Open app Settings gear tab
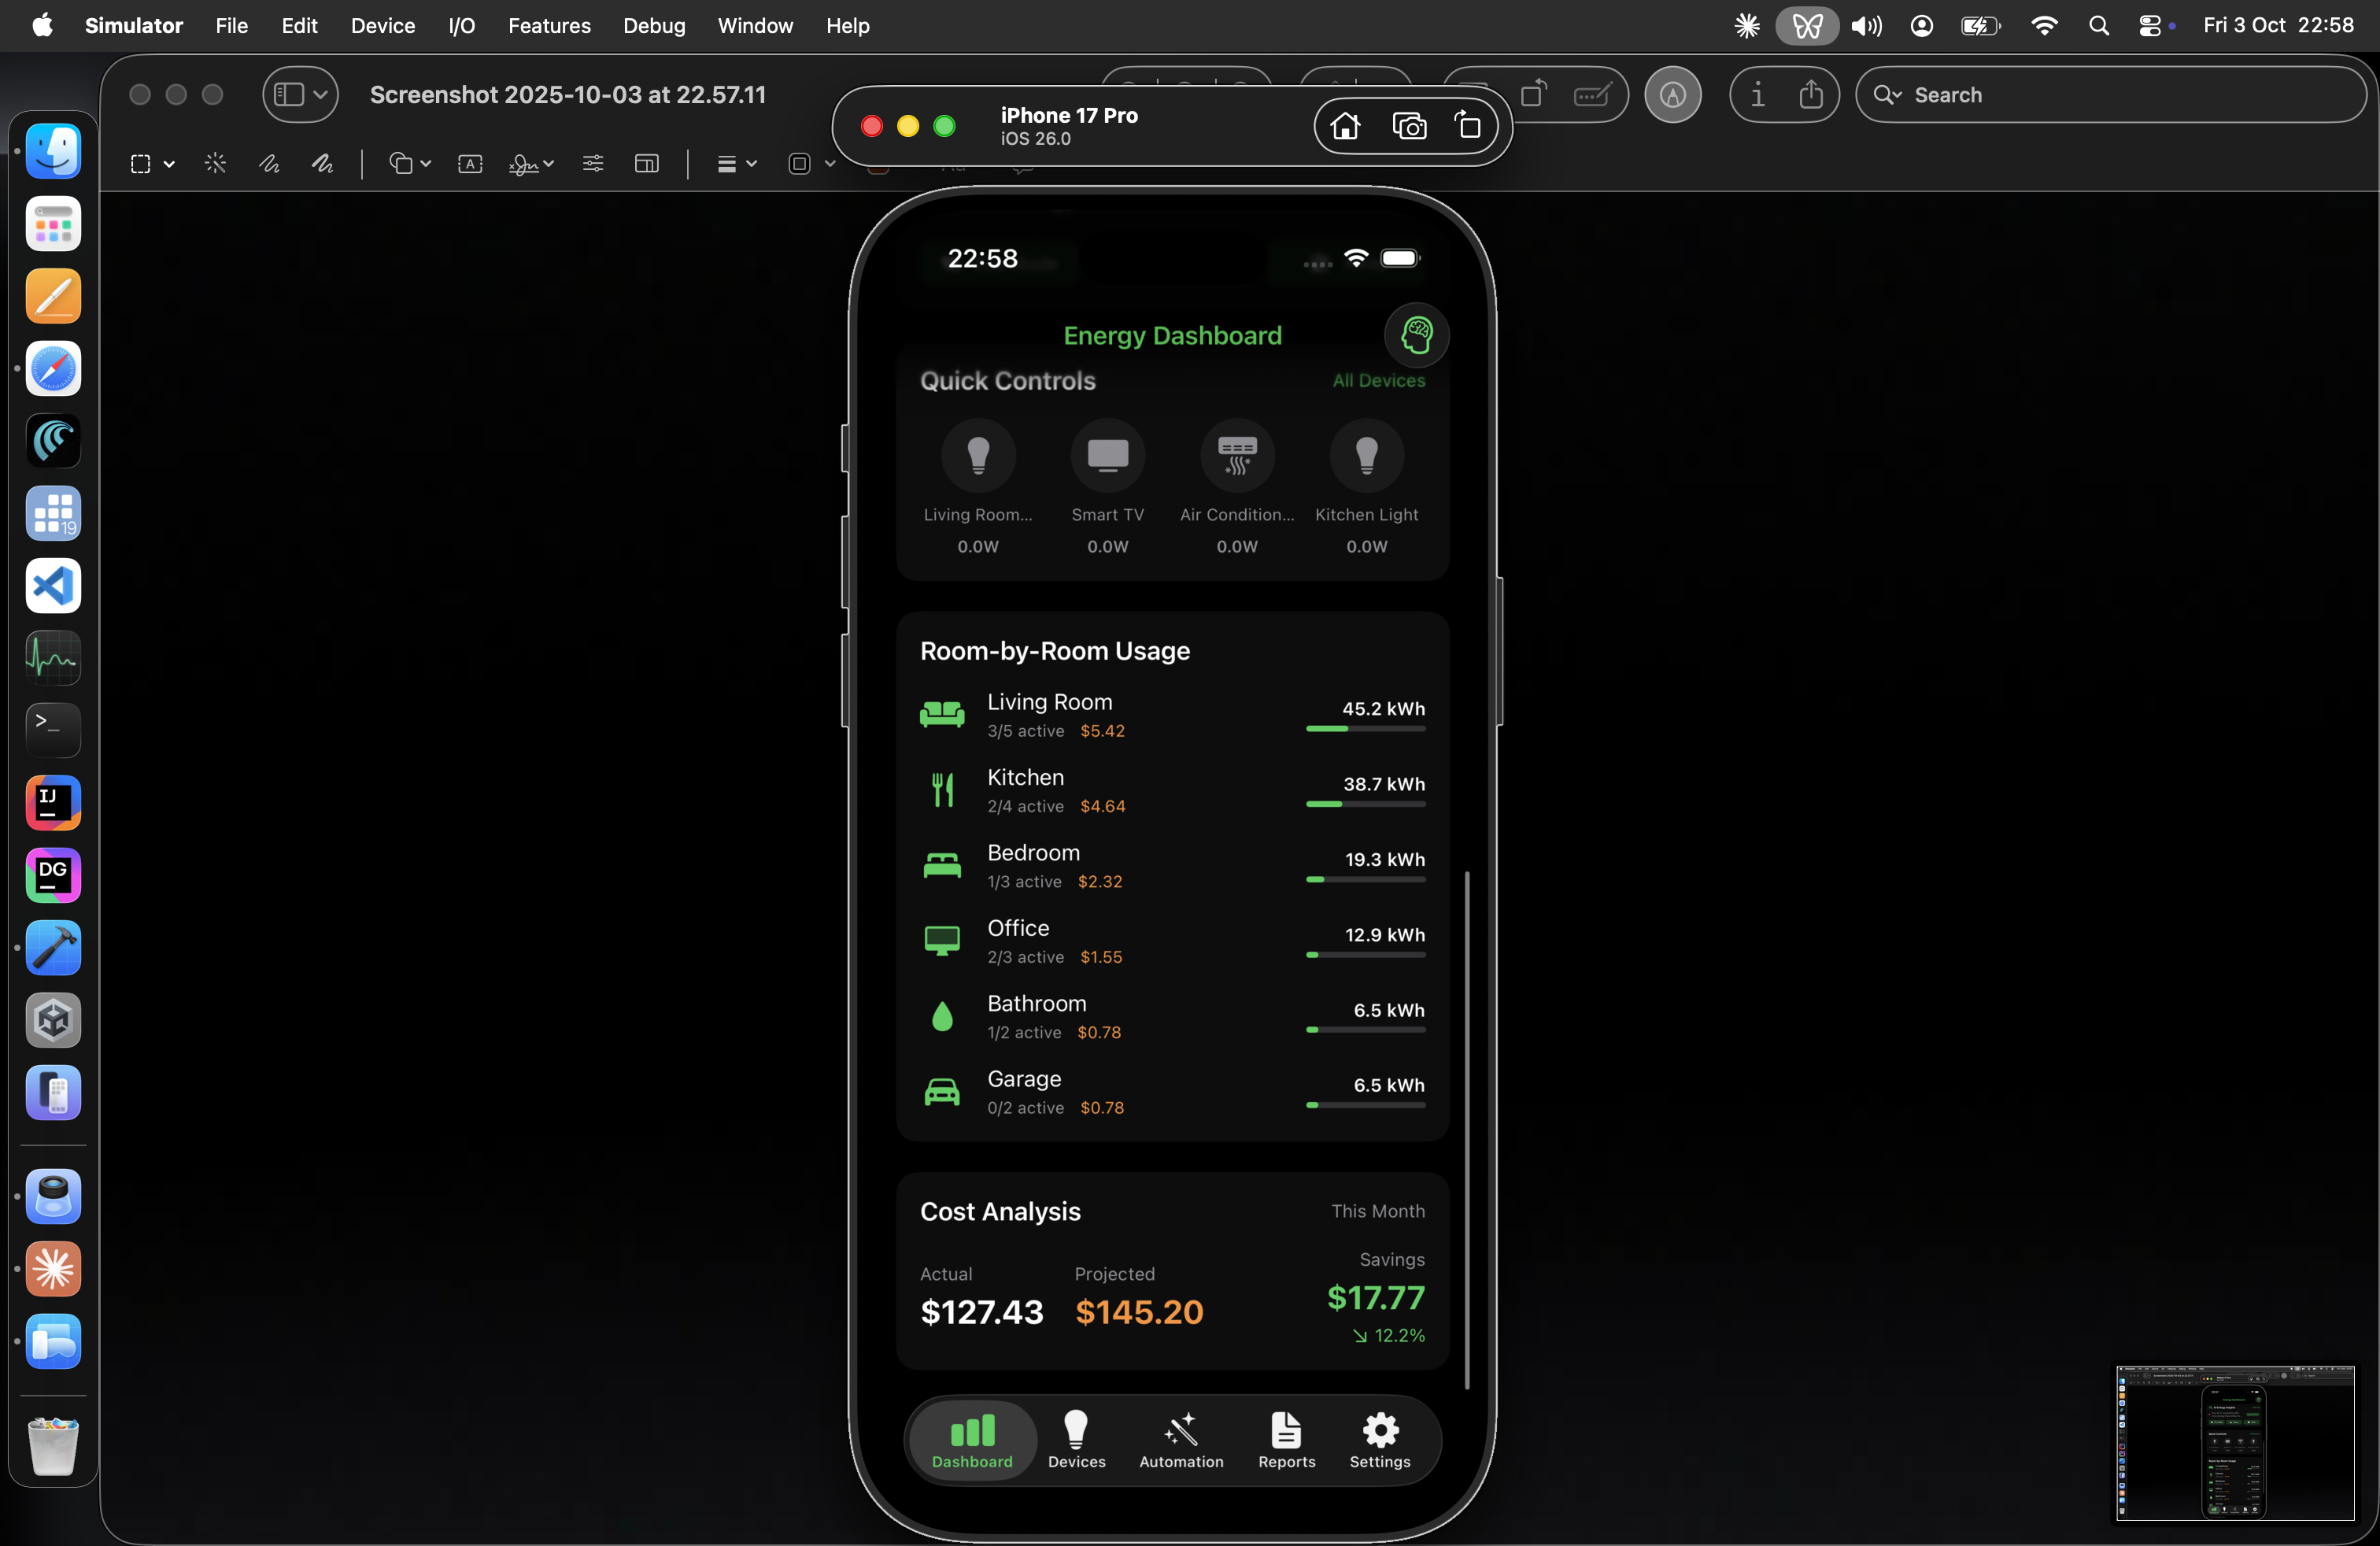2380x1546 pixels. (1380, 1440)
